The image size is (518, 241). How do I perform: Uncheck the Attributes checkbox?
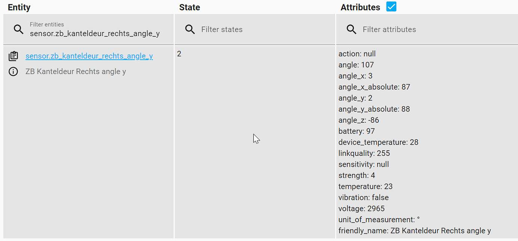pos(391,7)
